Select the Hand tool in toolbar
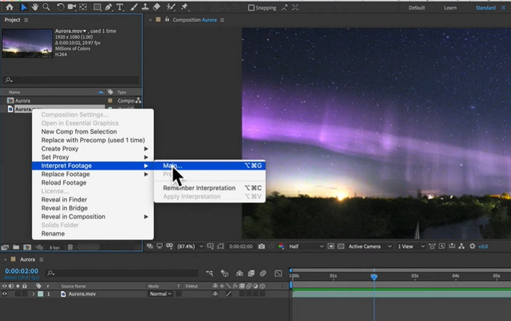The image size is (511, 321). pyautogui.click(x=35, y=7)
